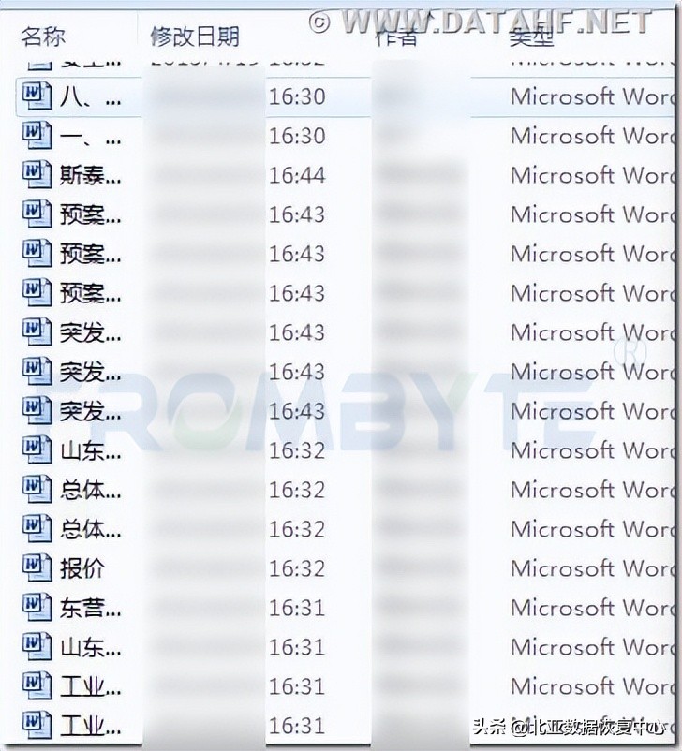Click the 16:44 modified time cell
This screenshot has height=751, width=682.
(x=297, y=175)
